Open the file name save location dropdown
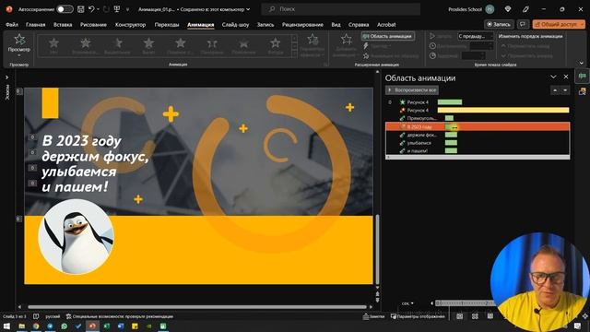 [248, 9]
